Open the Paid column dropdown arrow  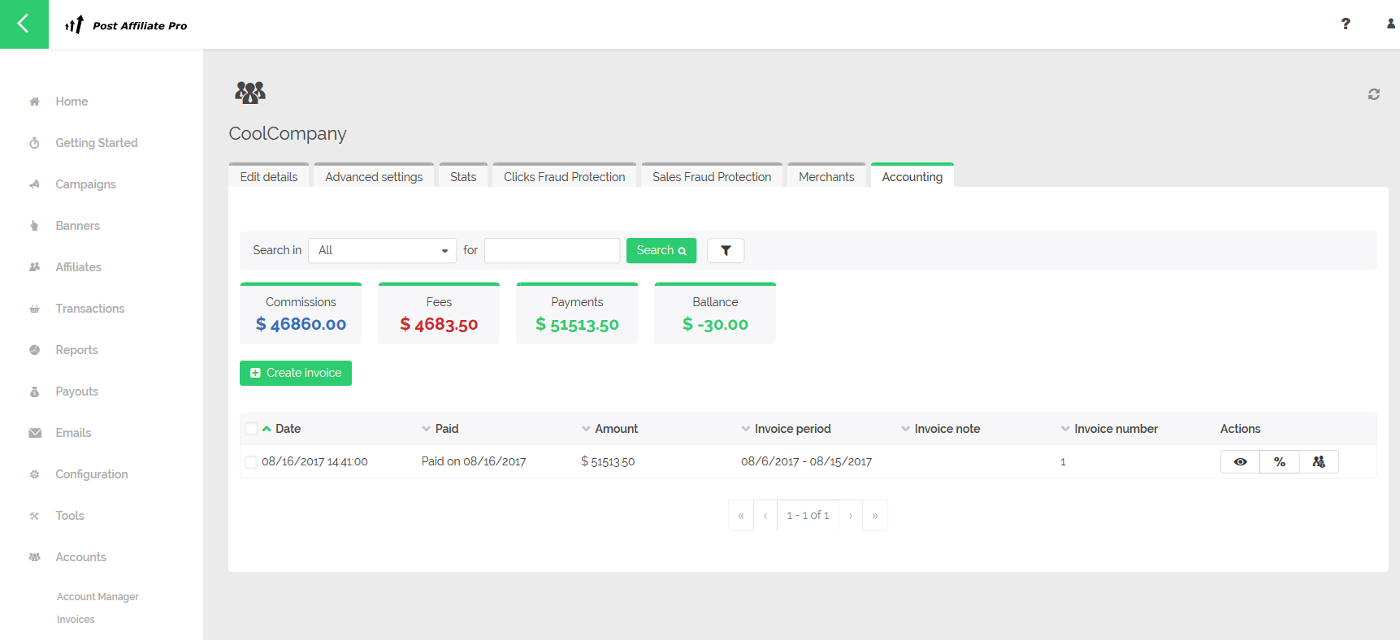tap(426, 429)
